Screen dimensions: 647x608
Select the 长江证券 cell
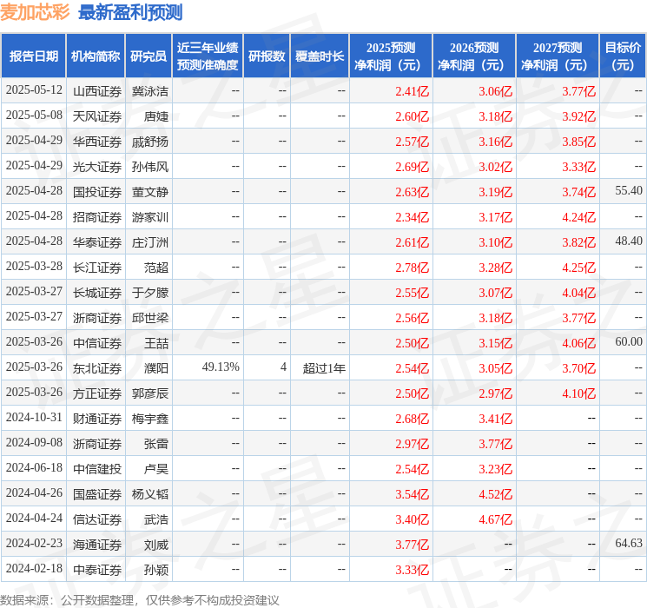click(x=97, y=268)
